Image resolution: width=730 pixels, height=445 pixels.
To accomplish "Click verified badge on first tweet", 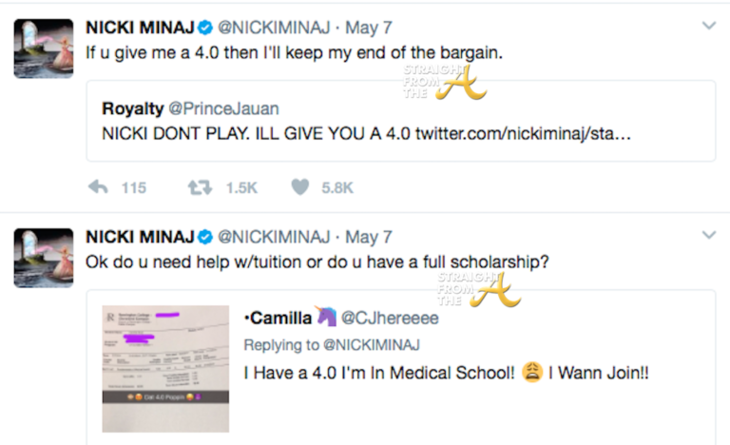I will pos(204,27).
